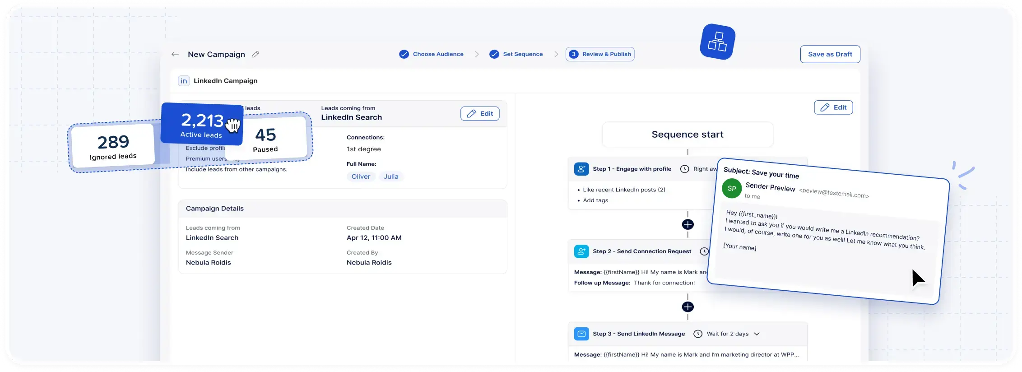Click Step 3 message preview text

(x=686, y=355)
